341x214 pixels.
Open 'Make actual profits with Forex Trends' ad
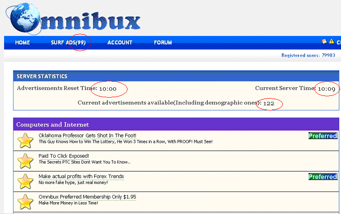[x=81, y=177]
